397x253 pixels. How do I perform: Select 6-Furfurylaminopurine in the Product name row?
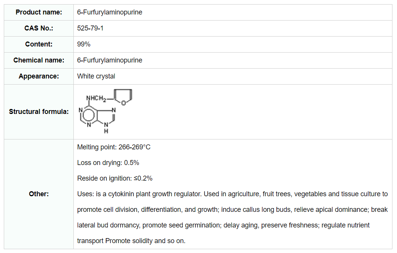pos(110,12)
